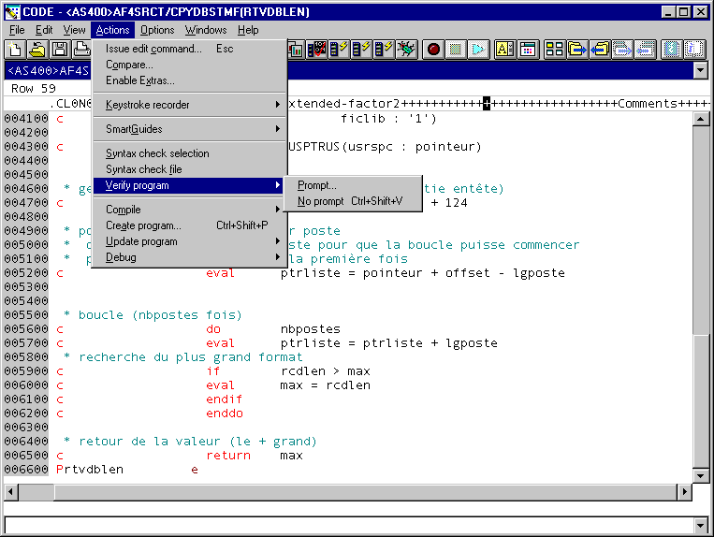Open the Options menu
Image resolution: width=714 pixels, height=537 pixels.
coord(157,30)
